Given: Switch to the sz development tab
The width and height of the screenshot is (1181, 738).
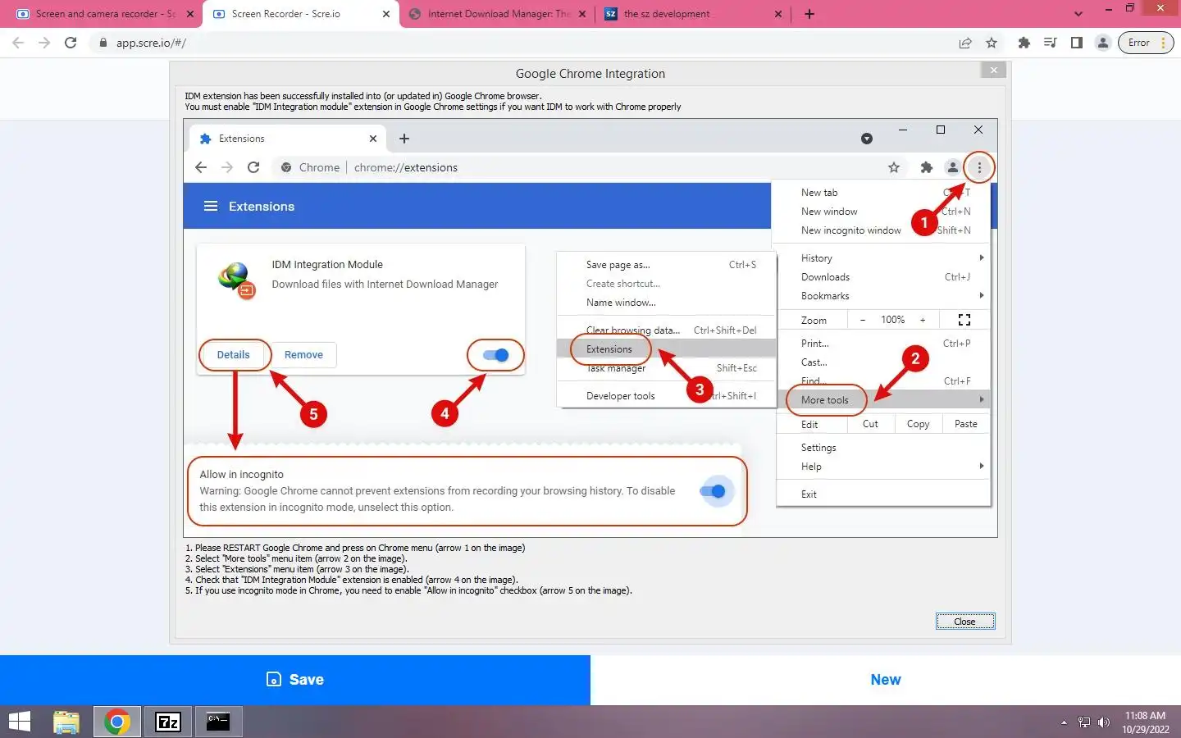Looking at the screenshot, I should pyautogui.click(x=694, y=14).
